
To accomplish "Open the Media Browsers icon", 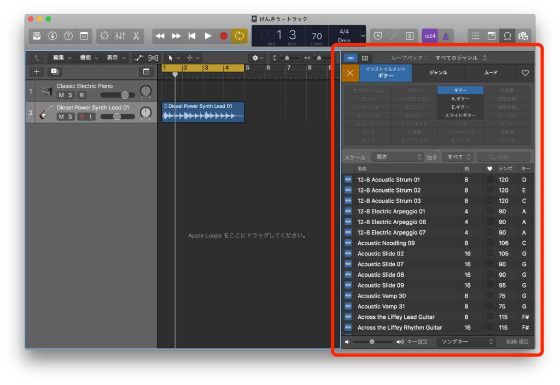I will click(523, 36).
